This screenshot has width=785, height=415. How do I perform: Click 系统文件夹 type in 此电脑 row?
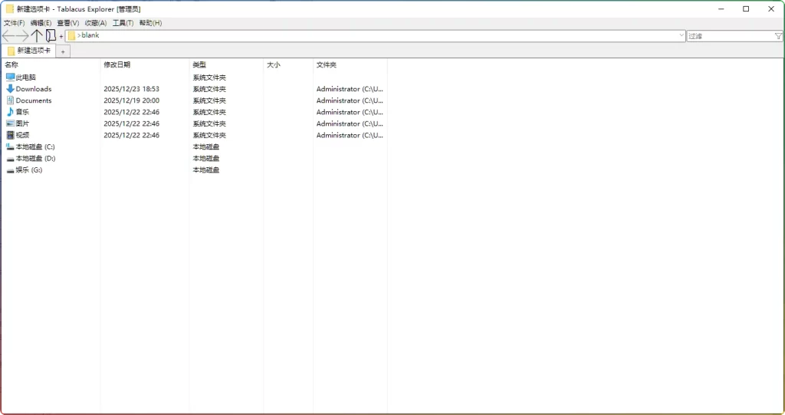209,77
